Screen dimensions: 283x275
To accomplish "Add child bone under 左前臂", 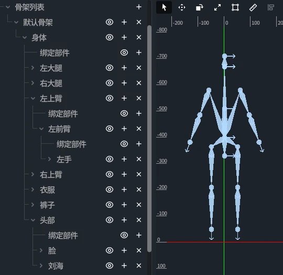I will [124, 129].
